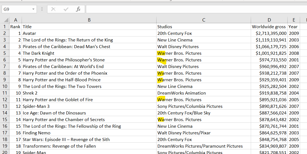Select the $974,733,550 gross cell
Image resolution: width=307 pixels, height=154 pixels.
click(269, 60)
